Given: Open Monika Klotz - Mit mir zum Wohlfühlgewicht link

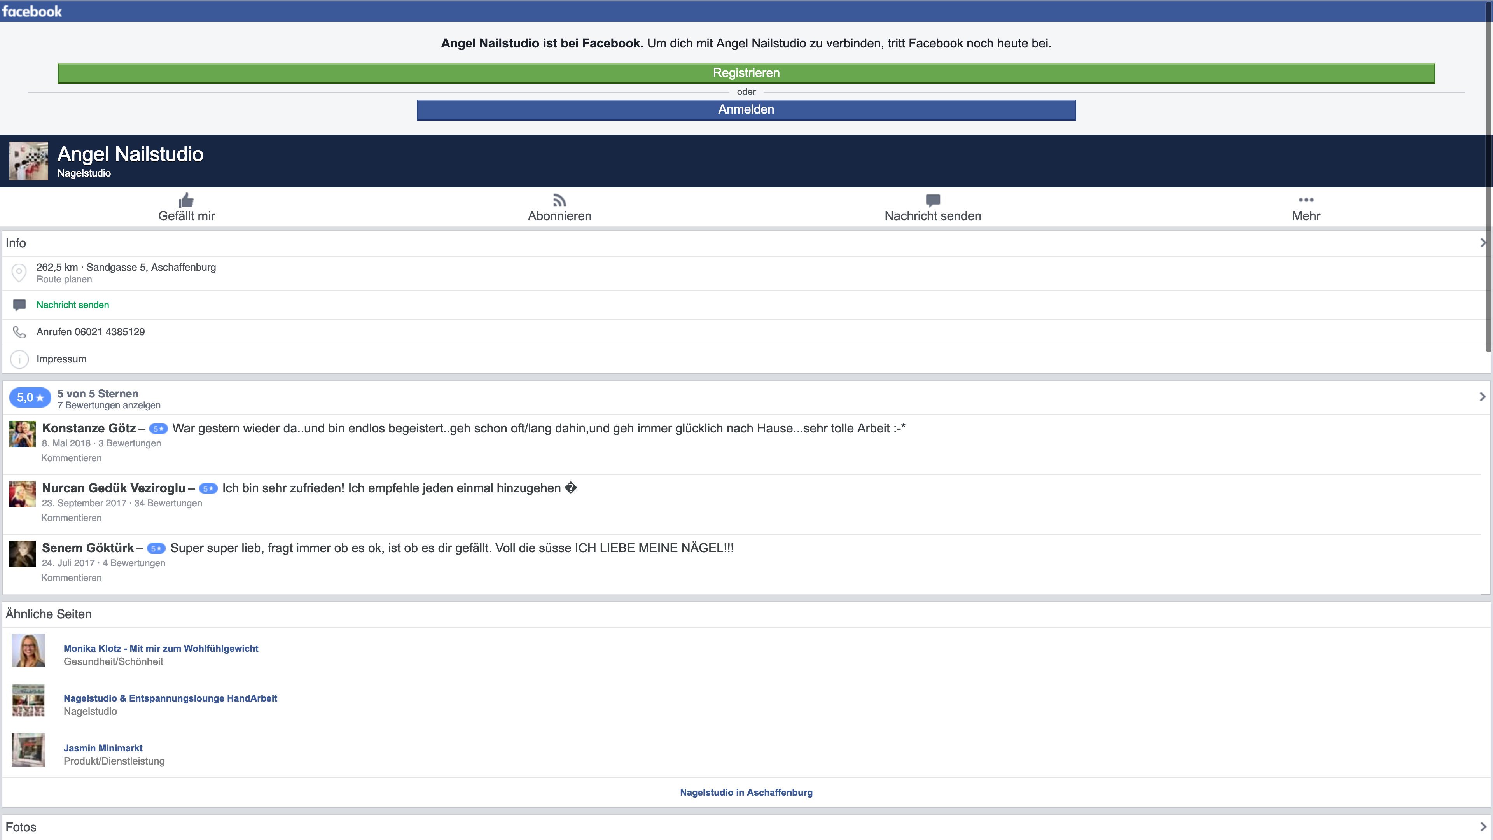Looking at the screenshot, I should click(161, 648).
